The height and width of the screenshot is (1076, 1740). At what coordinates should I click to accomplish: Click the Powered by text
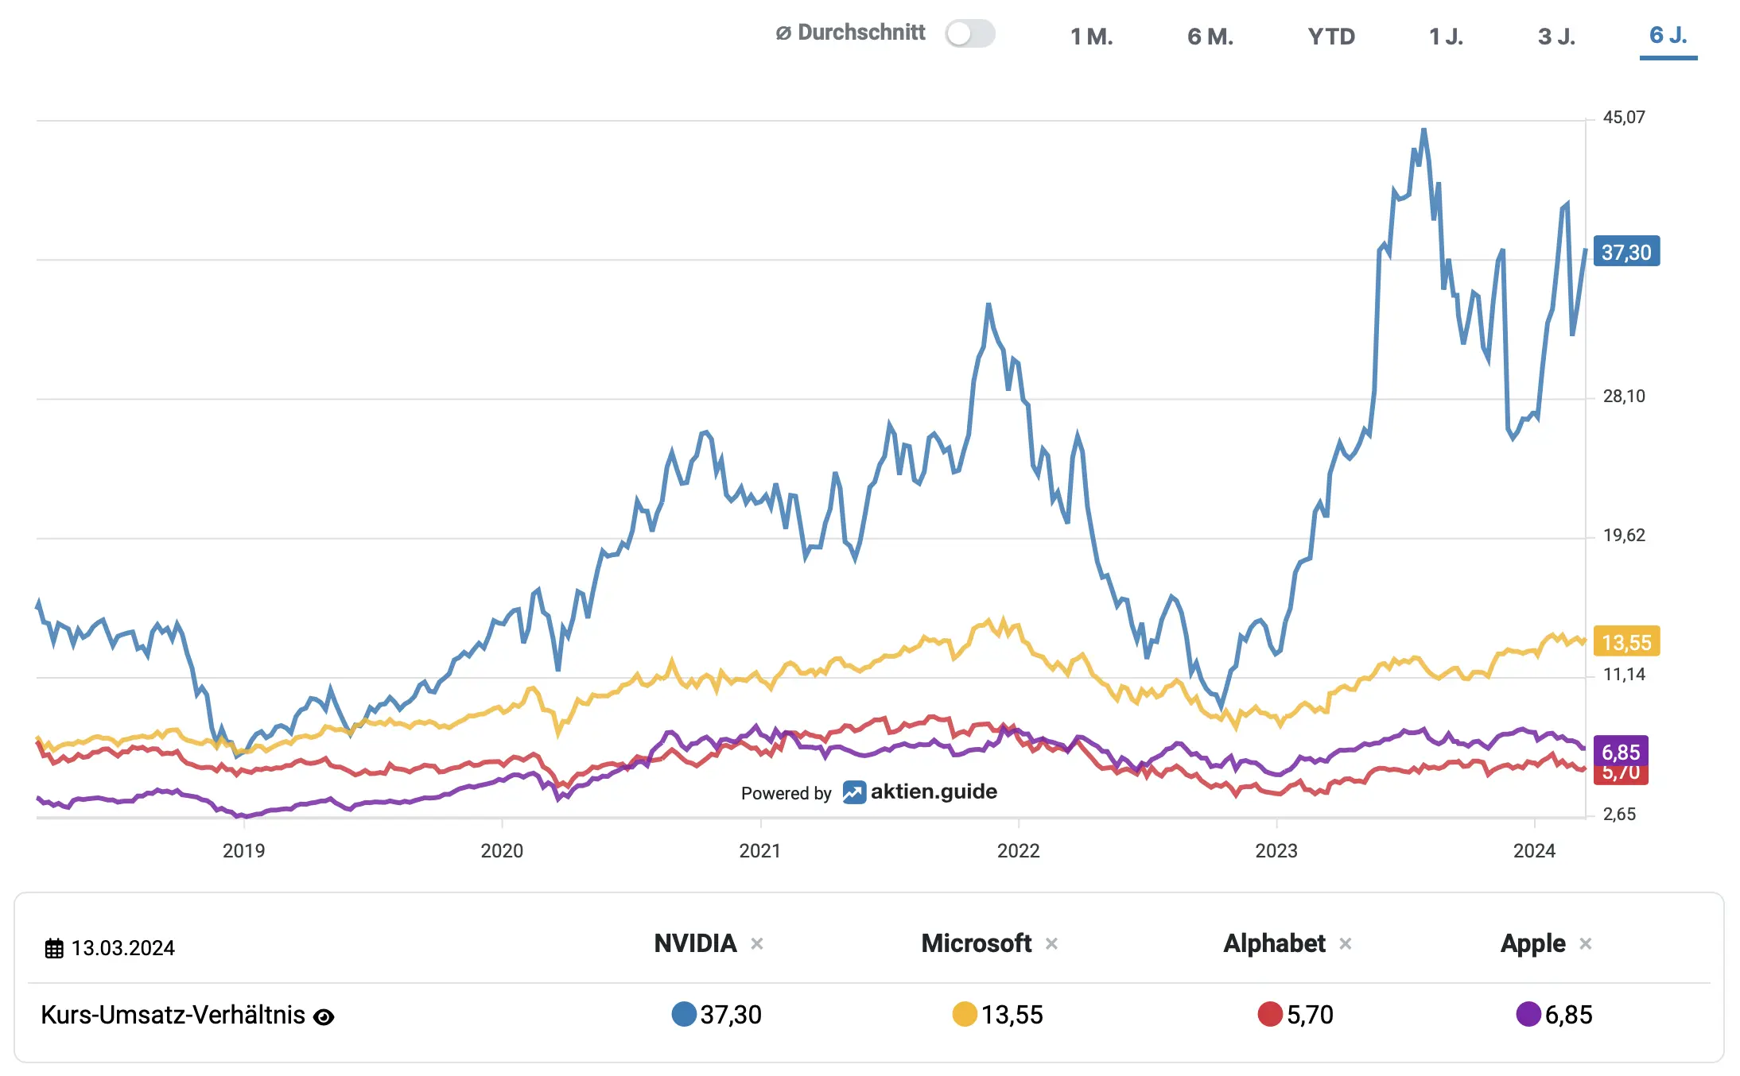click(786, 793)
